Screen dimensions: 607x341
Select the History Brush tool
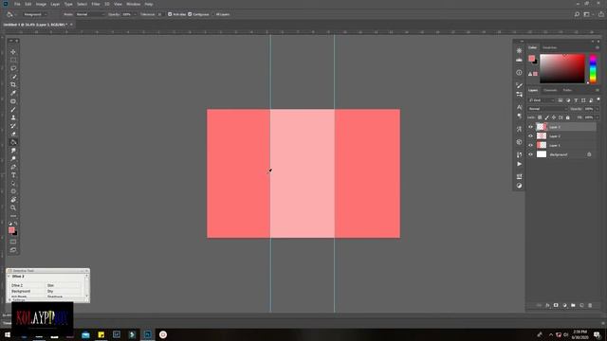click(x=13, y=126)
